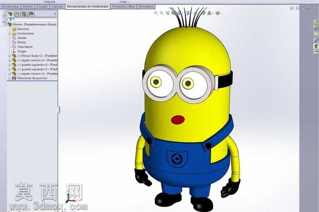Switch to Herramientas de renderizado tab

coord(88,6)
